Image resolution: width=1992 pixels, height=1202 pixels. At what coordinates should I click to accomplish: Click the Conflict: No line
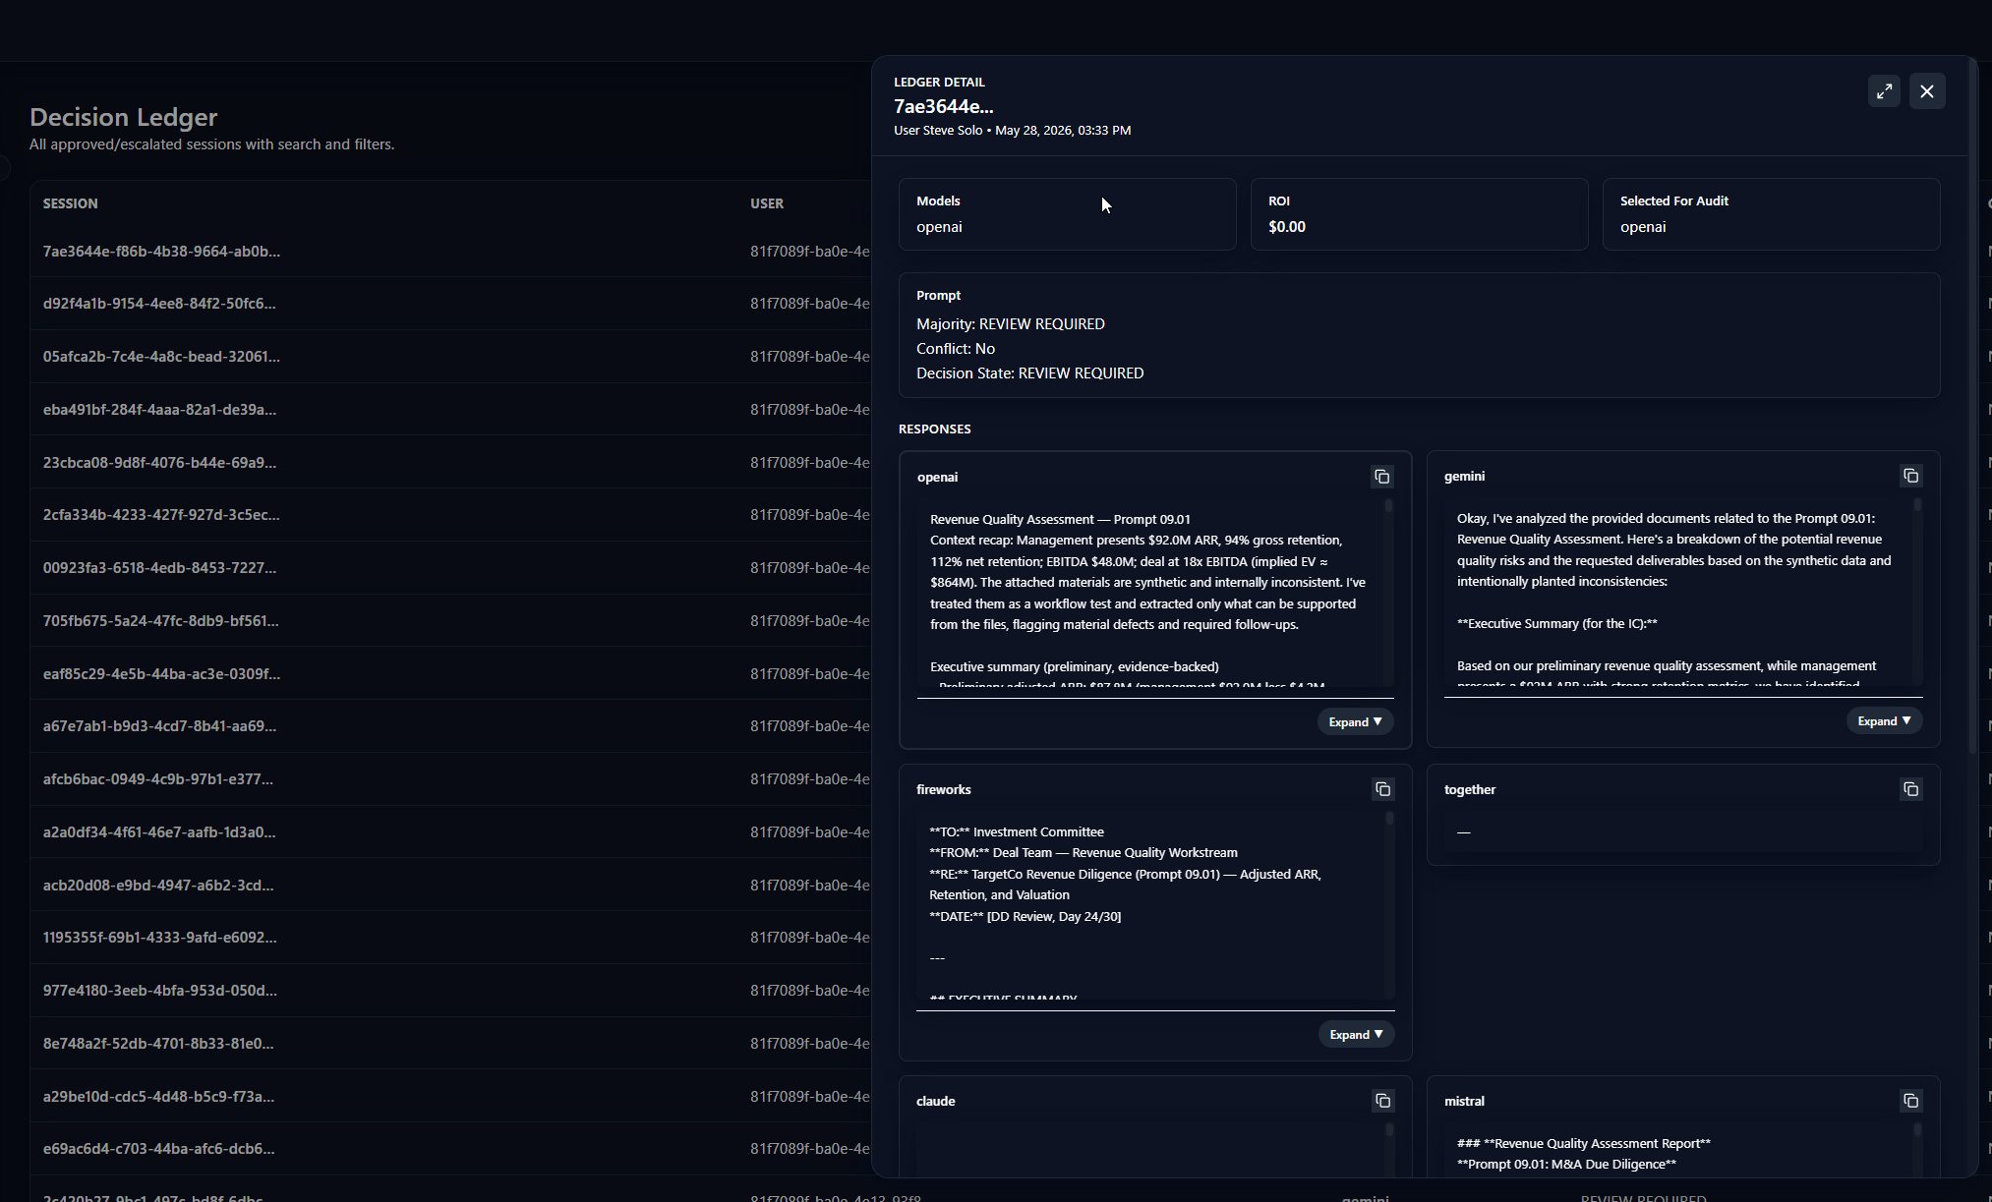pyautogui.click(x=956, y=349)
